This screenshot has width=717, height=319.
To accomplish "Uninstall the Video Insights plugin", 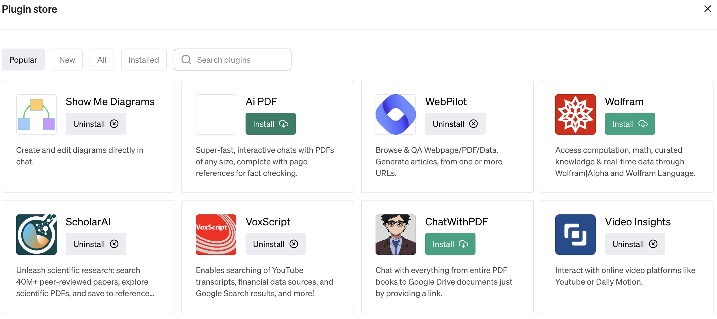I will (x=635, y=244).
